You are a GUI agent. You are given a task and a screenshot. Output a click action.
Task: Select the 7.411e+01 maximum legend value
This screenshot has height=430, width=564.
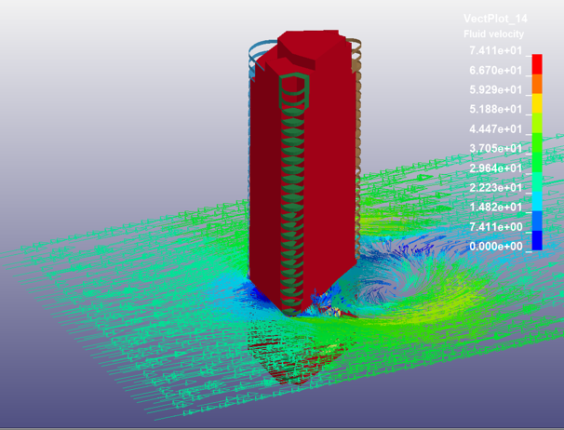(495, 50)
